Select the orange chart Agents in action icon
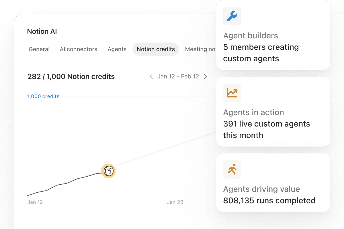 tap(232, 93)
